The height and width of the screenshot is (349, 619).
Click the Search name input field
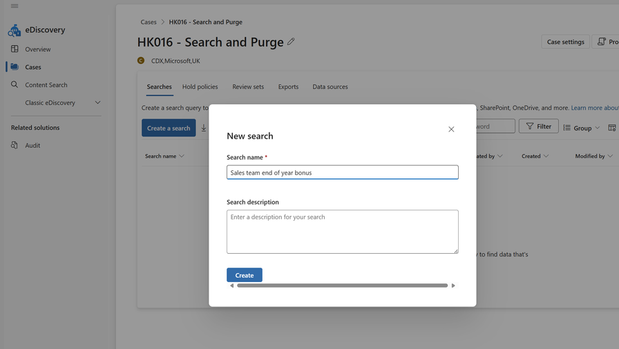click(342, 172)
